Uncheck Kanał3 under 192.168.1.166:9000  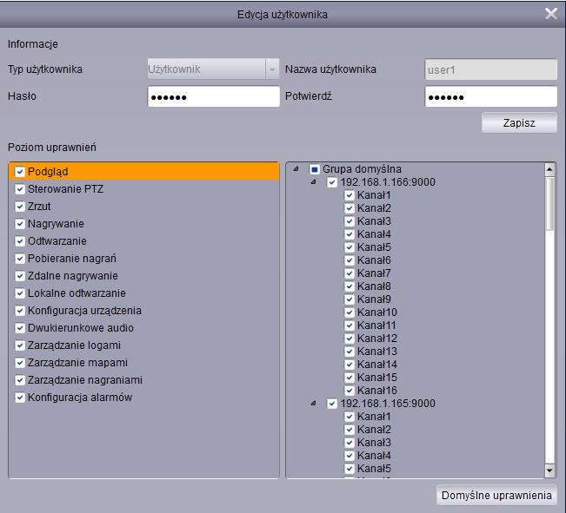click(349, 221)
